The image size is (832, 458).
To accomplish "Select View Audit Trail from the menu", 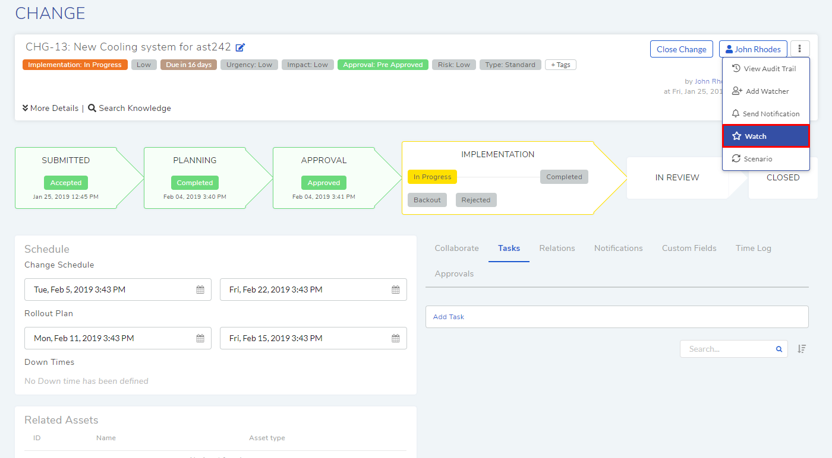I will (766, 69).
